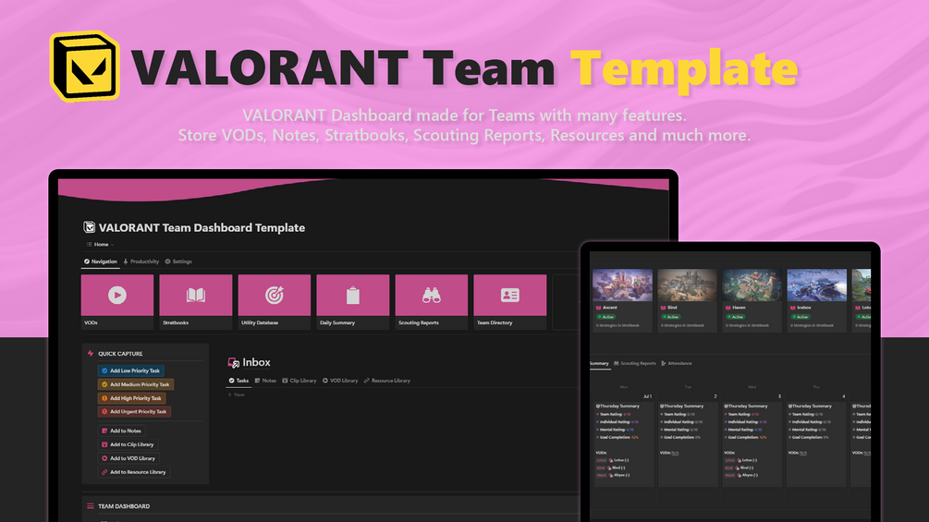Open the VODs play icon card

(x=117, y=301)
